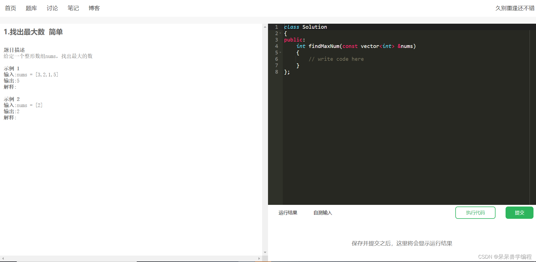Viewport: 536px width, 262px height.
Task: Switch to the 自测输入 tab
Action: 323,213
